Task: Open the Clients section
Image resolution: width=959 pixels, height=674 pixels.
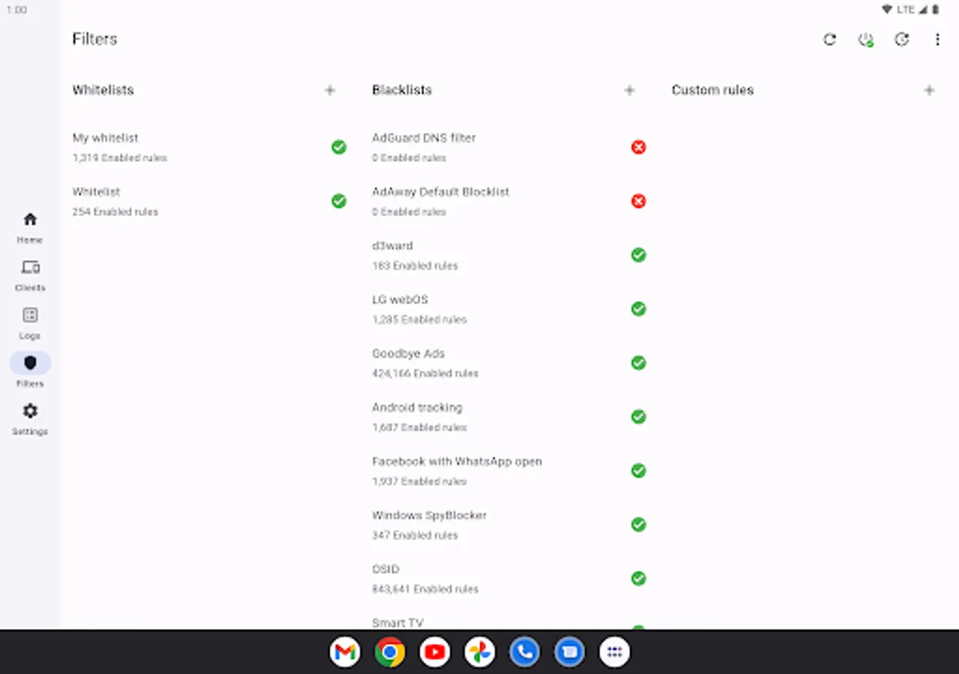Action: click(30, 276)
